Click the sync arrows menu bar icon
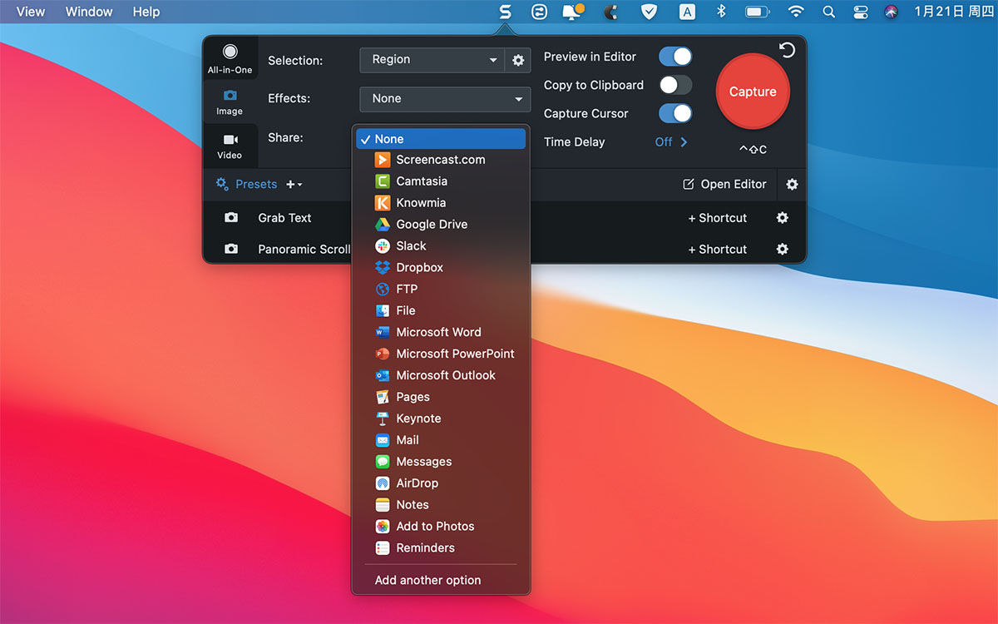998x624 pixels. pyautogui.click(x=541, y=12)
